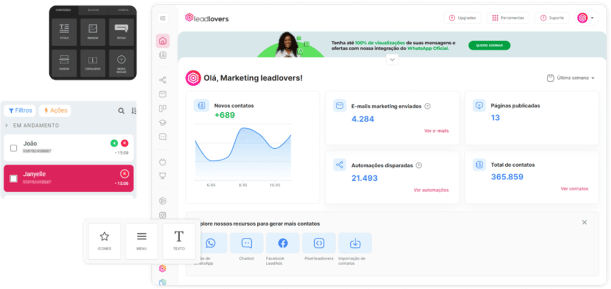Open the email envelope icon in sidebar
Viewport: 611px width, 289px height.
(163, 94)
